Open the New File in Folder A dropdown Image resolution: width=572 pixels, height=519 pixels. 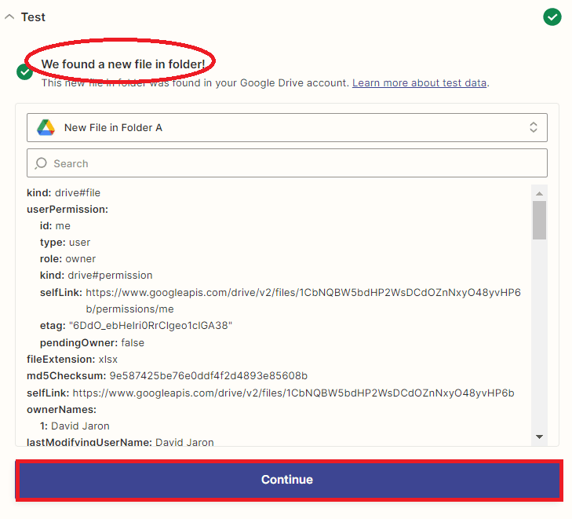(286, 127)
